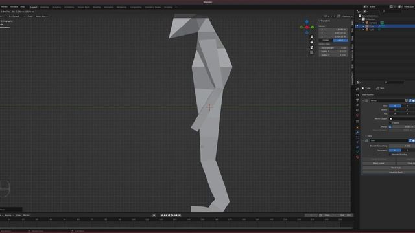The height and width of the screenshot is (233, 415).
Task: Switch to the Sculpting workspace tab
Action: [56, 7]
